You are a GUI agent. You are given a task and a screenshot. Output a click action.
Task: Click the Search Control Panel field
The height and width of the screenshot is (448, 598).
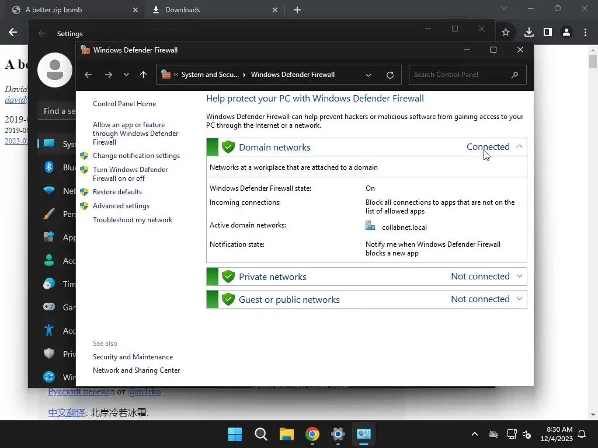[x=468, y=75]
